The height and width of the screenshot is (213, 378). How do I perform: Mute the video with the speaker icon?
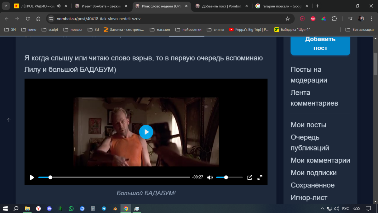(210, 177)
